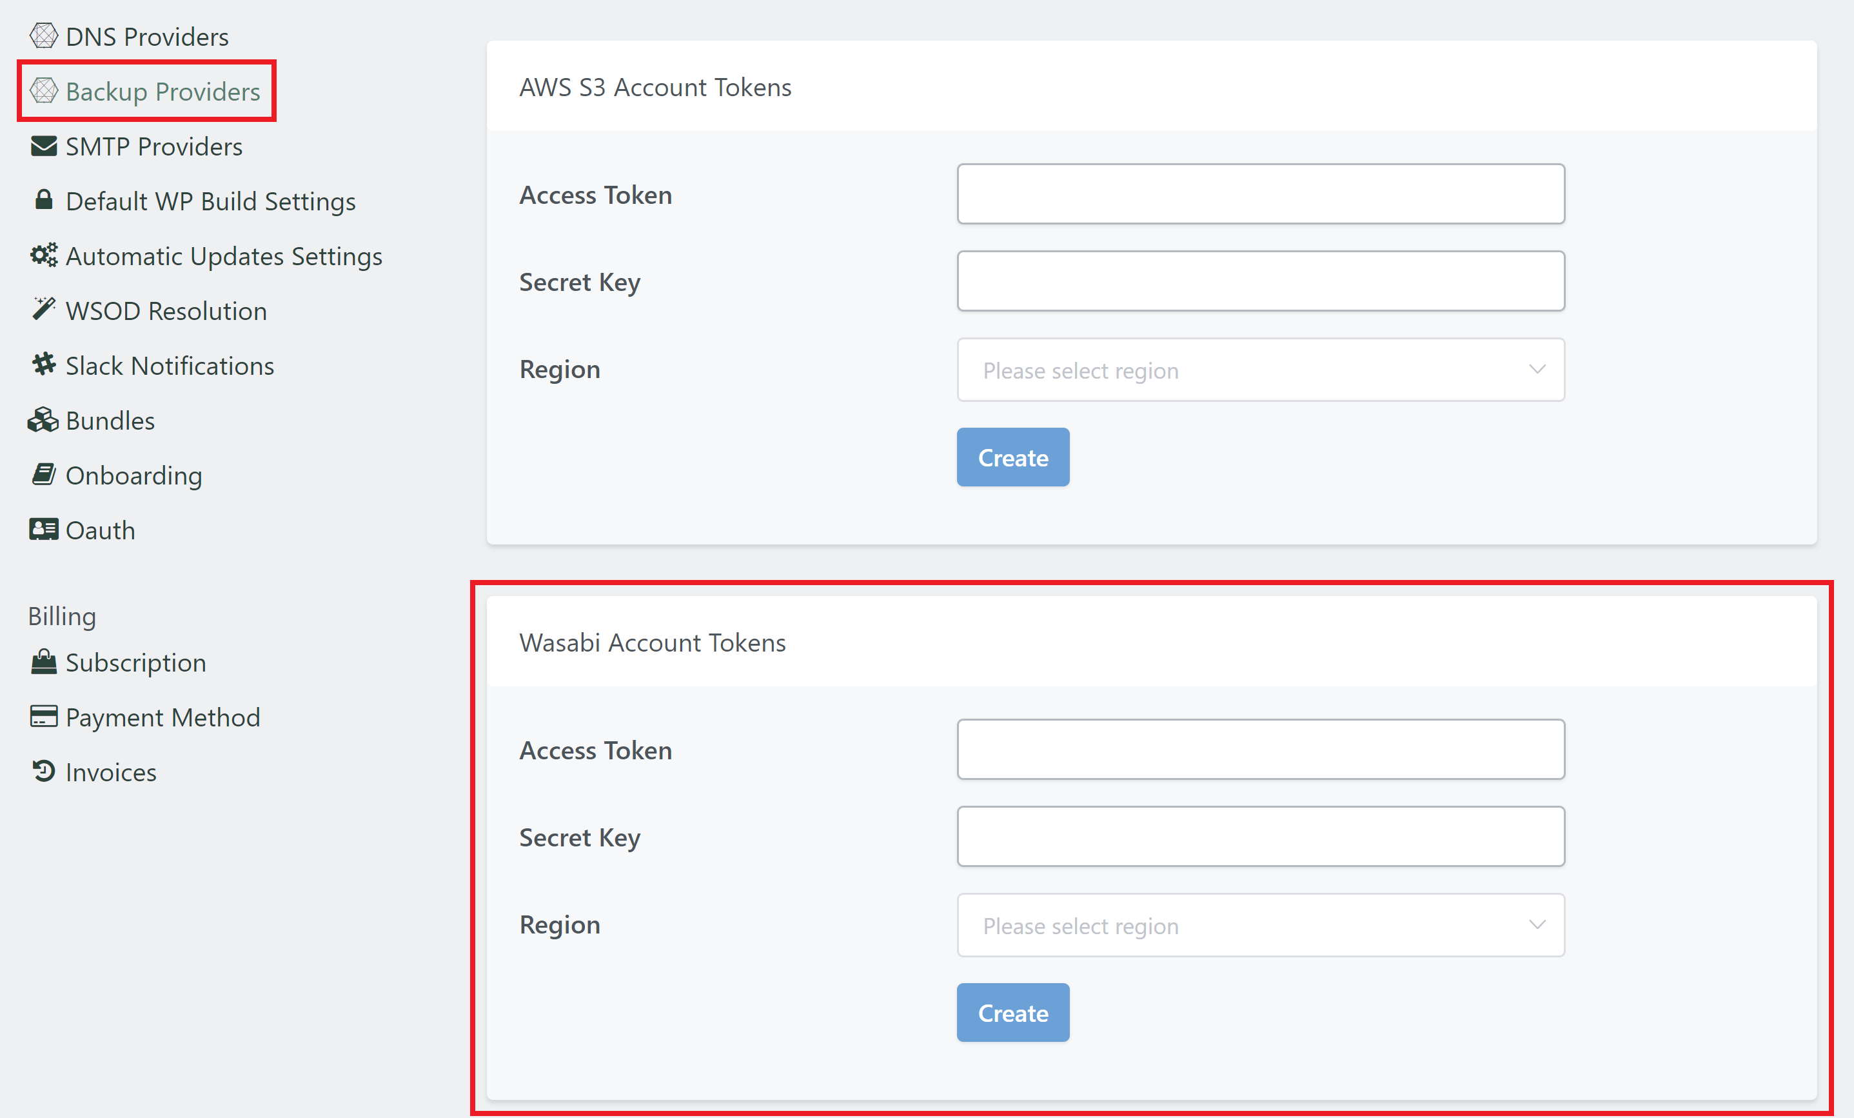Click the Slack Notifications icon
This screenshot has height=1118, width=1854.
coord(44,364)
